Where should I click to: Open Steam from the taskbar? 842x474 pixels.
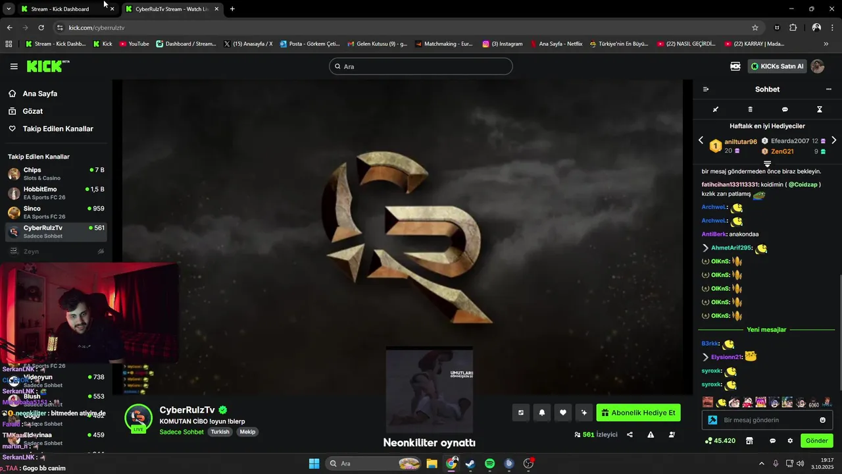pos(470,463)
